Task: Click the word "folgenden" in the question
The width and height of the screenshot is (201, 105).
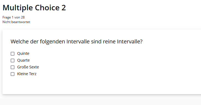Action: [x=52, y=42]
